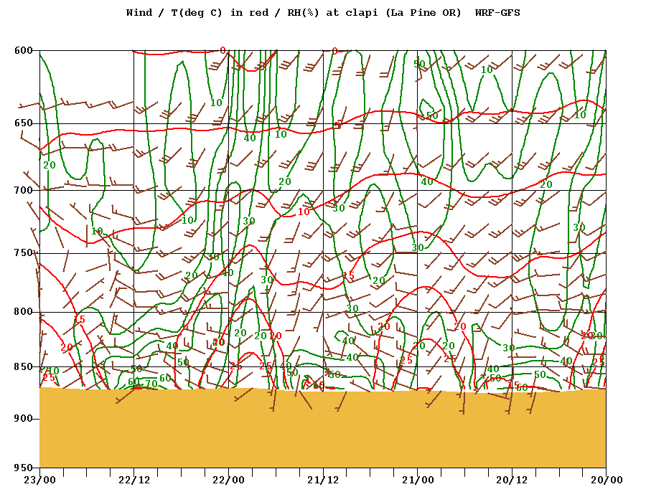646x502 pixels.
Task: Click the 22/00 time axis label
Action: [228, 480]
